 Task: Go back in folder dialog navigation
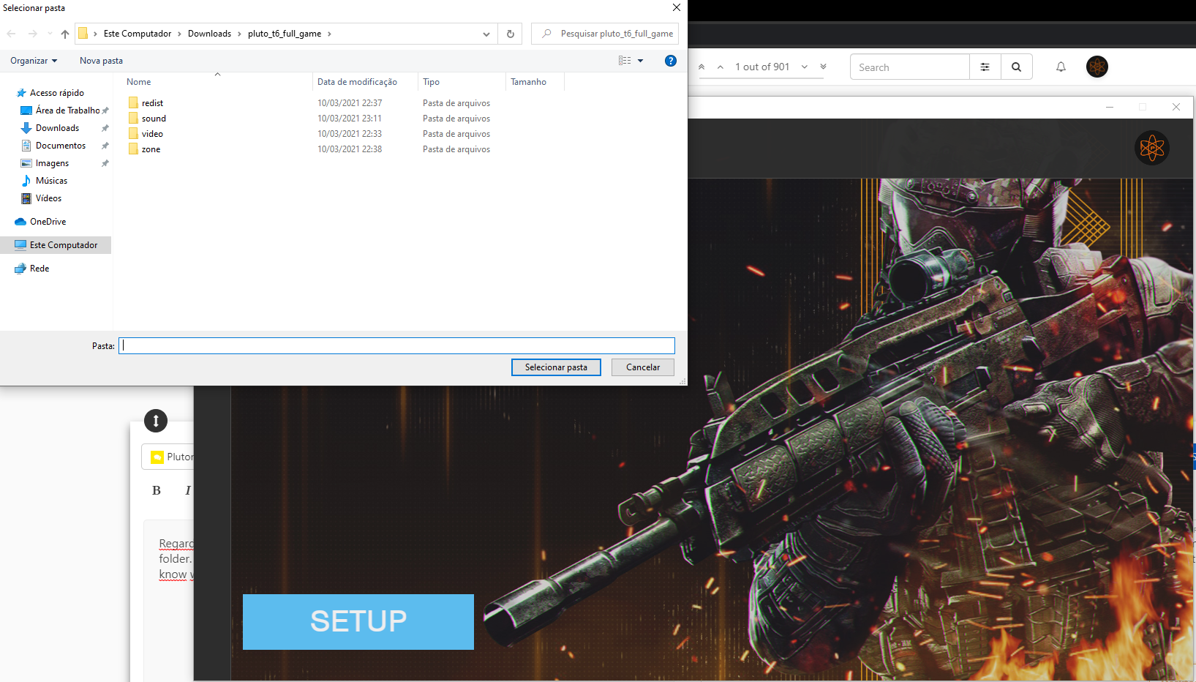[12, 34]
